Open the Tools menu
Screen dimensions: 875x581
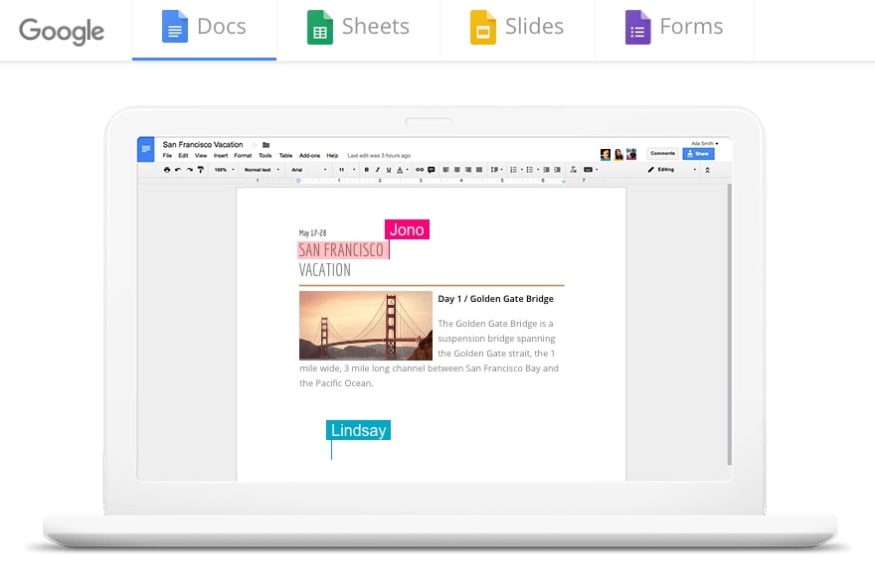pyautogui.click(x=265, y=156)
